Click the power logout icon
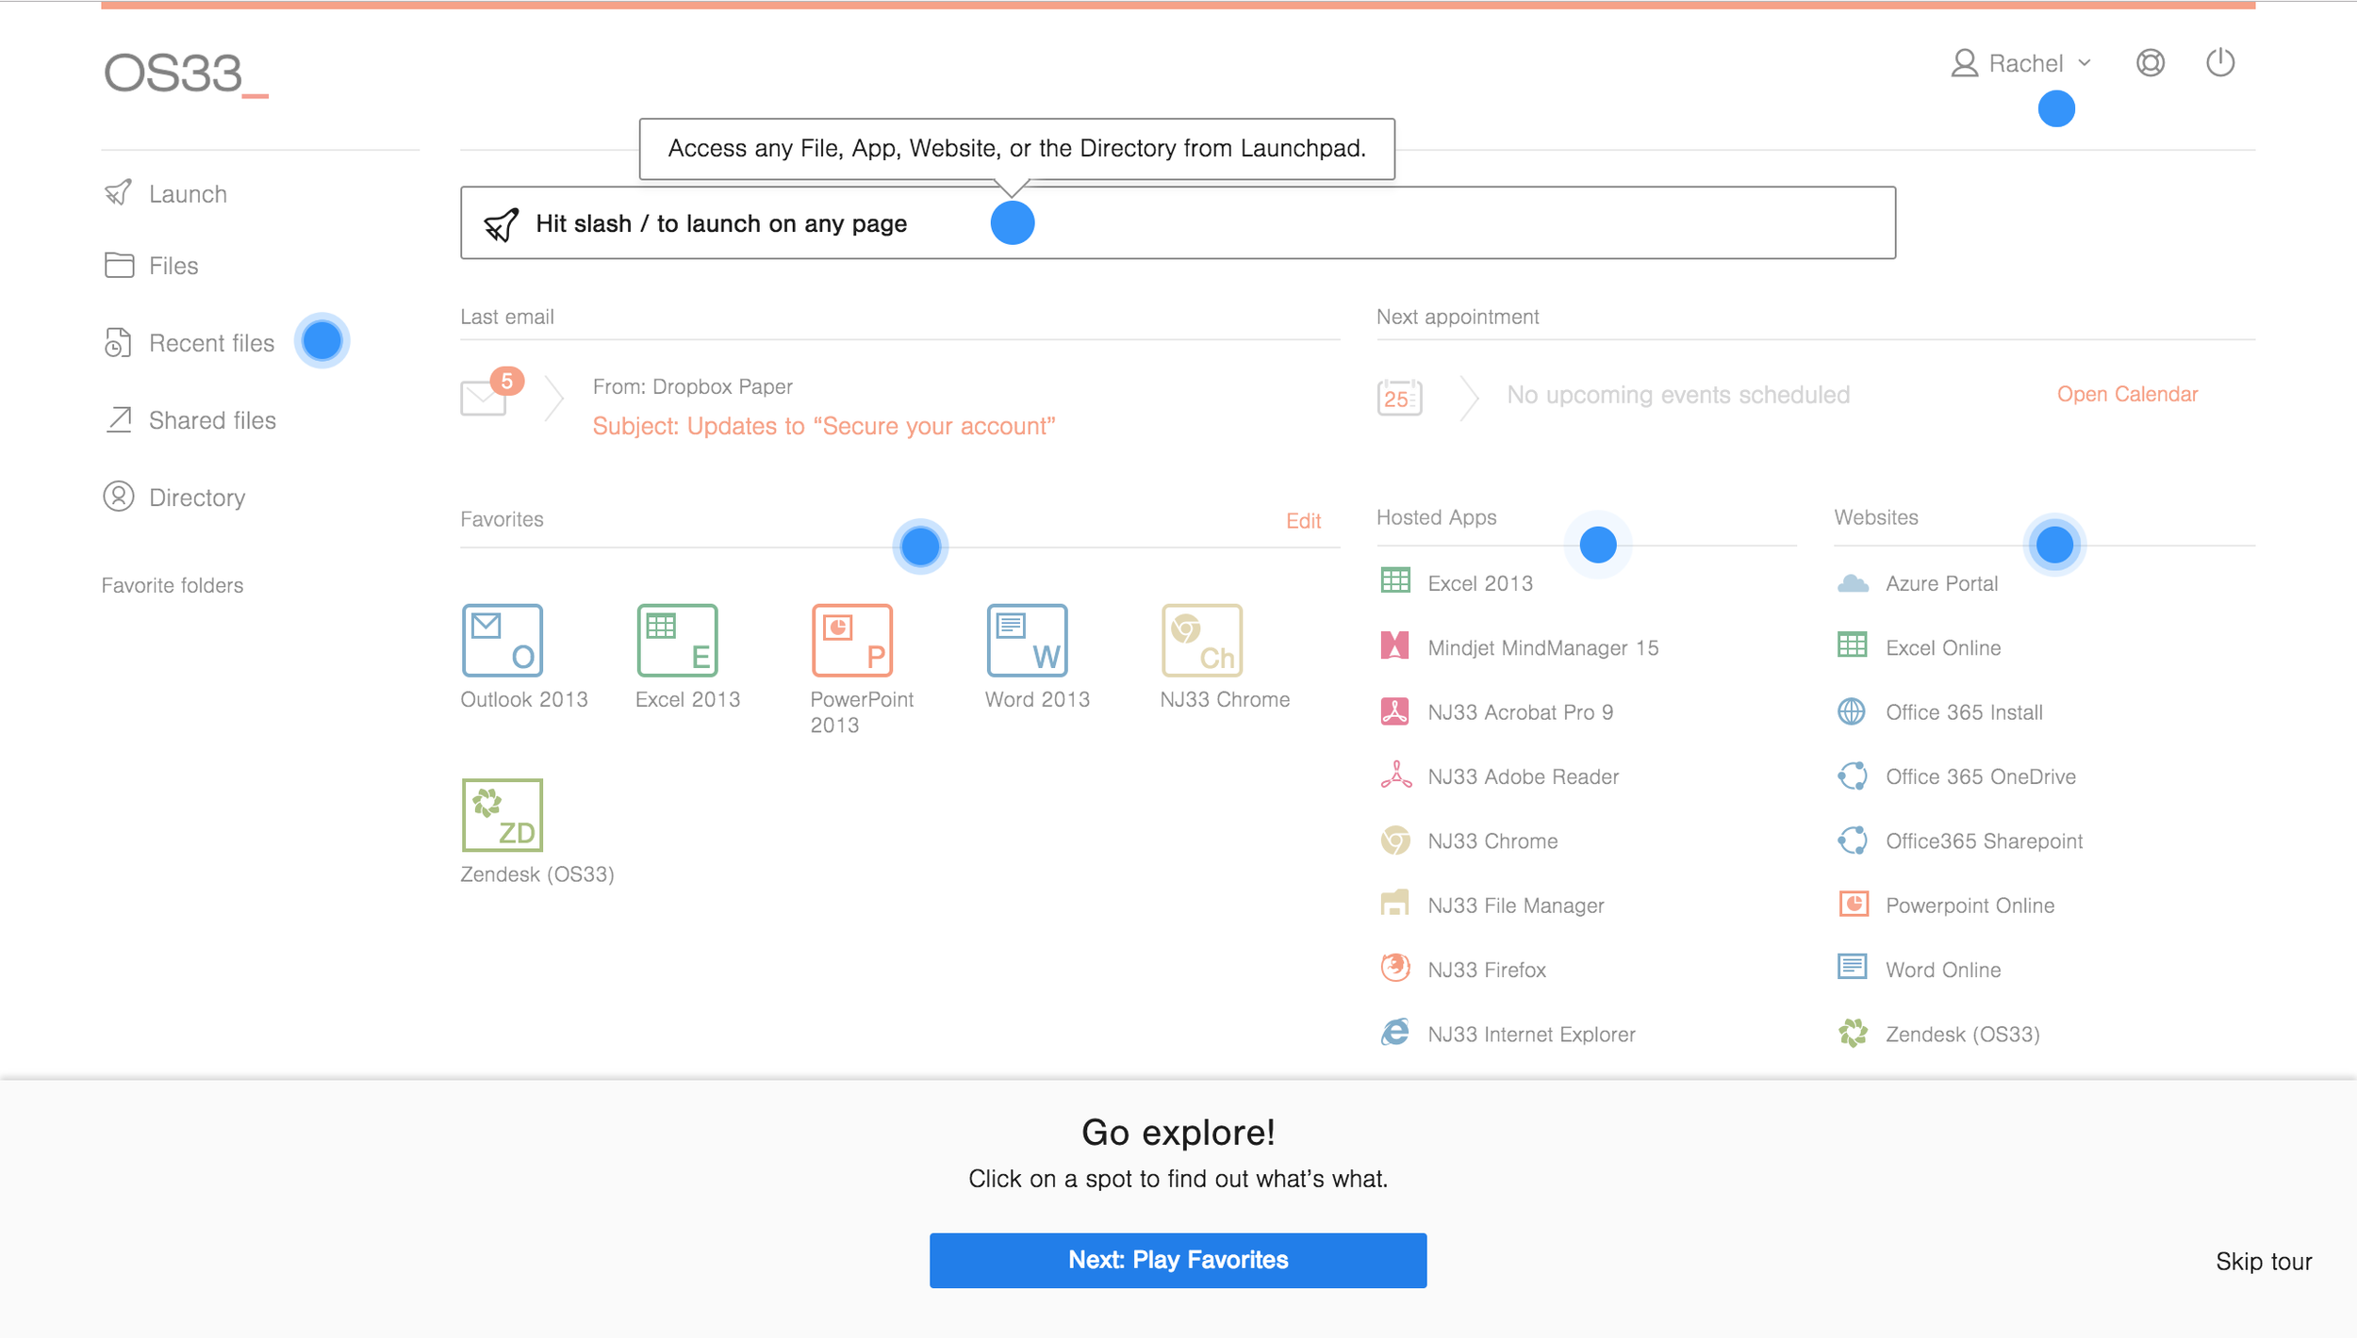The width and height of the screenshot is (2357, 1338). tap(2219, 63)
